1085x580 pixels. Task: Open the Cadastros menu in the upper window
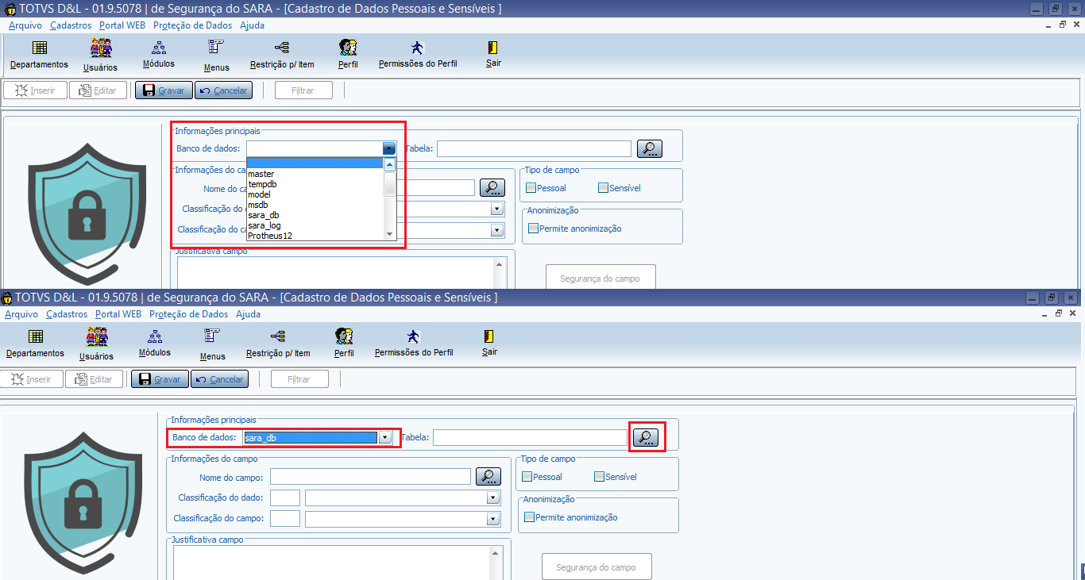[x=71, y=25]
